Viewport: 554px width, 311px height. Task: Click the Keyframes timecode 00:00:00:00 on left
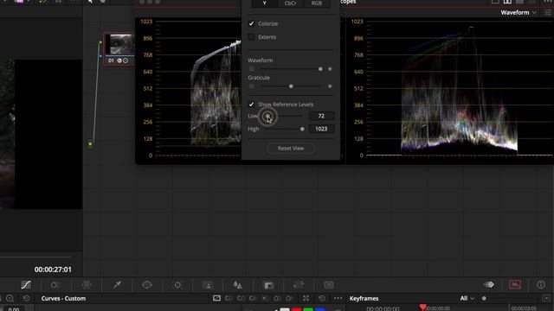click(383, 309)
